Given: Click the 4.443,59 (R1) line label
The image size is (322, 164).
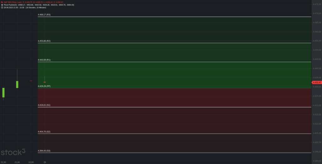Looking at the screenshot, I should click(x=44, y=60).
